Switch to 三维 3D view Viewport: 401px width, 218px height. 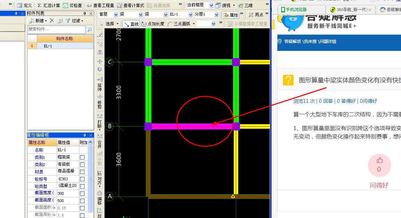(246, 6)
